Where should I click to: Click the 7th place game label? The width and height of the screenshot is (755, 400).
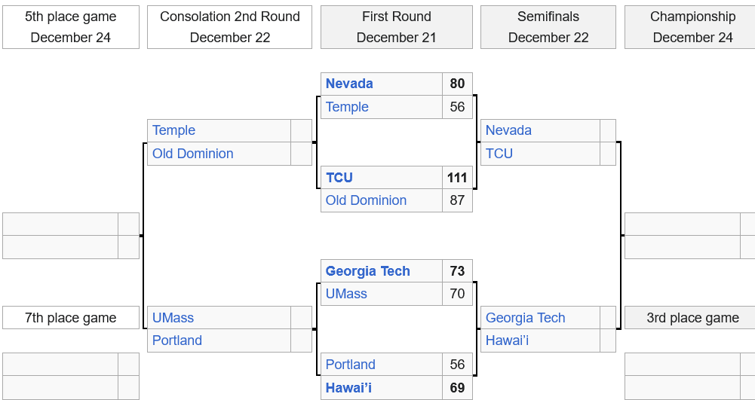point(71,318)
